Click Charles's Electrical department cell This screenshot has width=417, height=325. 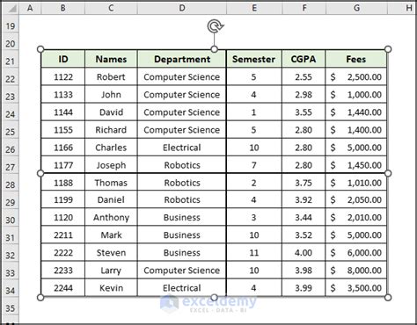(x=182, y=148)
